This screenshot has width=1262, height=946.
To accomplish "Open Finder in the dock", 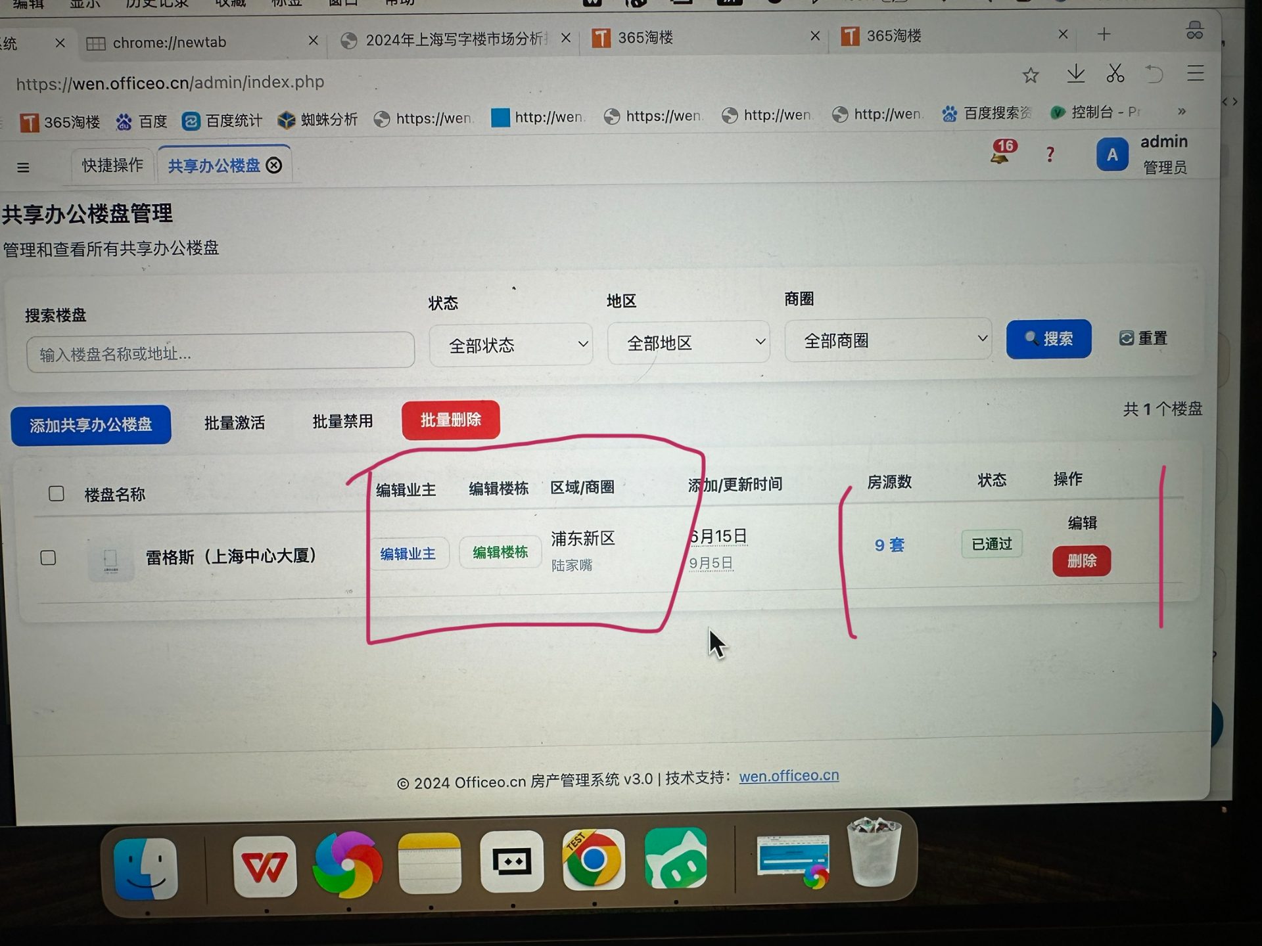I will point(145,868).
